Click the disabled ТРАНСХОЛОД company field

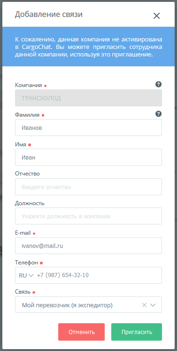point(88,98)
